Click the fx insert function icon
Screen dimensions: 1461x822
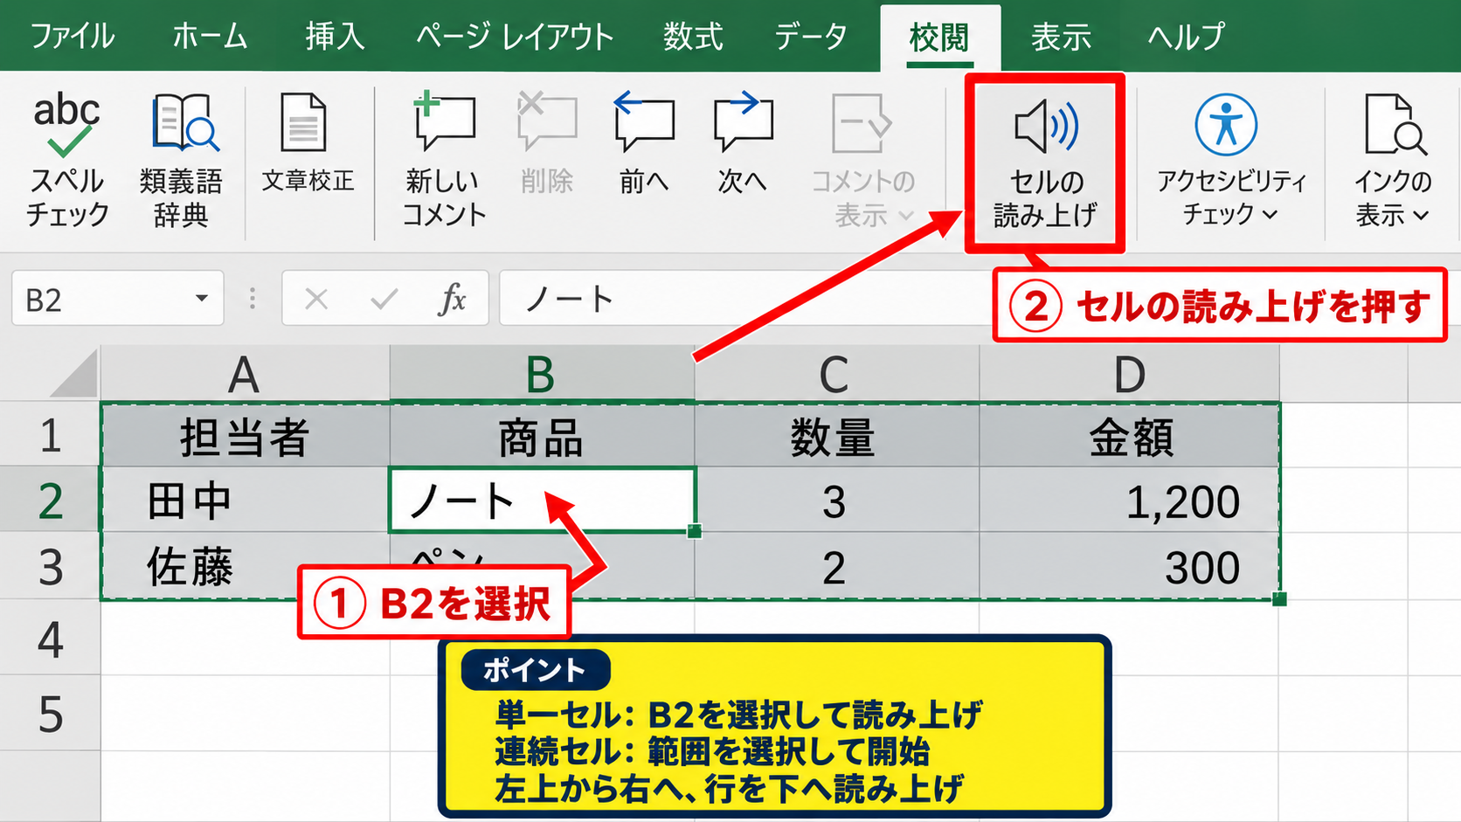click(x=452, y=300)
